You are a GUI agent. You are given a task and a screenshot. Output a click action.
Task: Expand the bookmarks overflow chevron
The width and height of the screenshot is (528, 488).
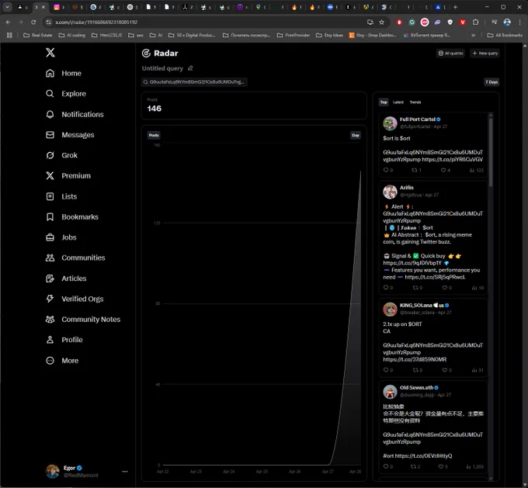473,35
